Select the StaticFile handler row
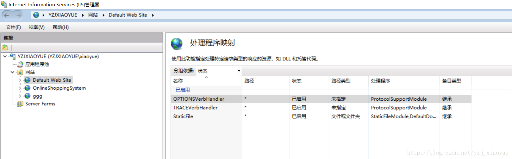 click(321, 116)
